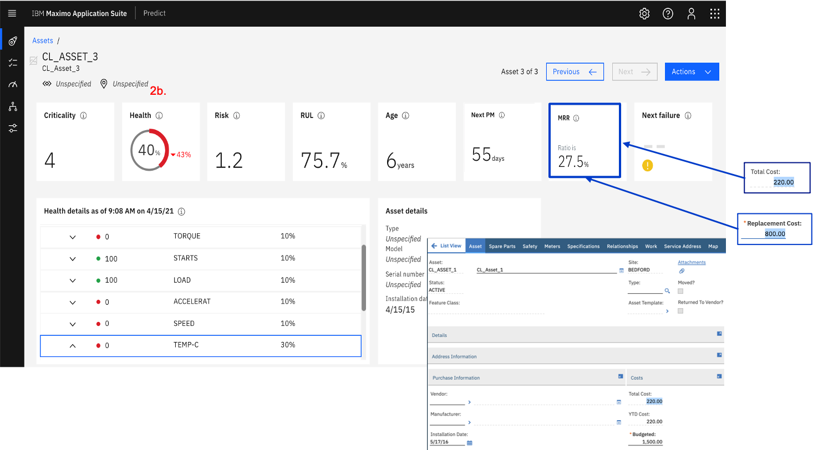Viewport: 813px width, 450px height.
Task: Show info tooltip for Health card
Action: (x=159, y=116)
